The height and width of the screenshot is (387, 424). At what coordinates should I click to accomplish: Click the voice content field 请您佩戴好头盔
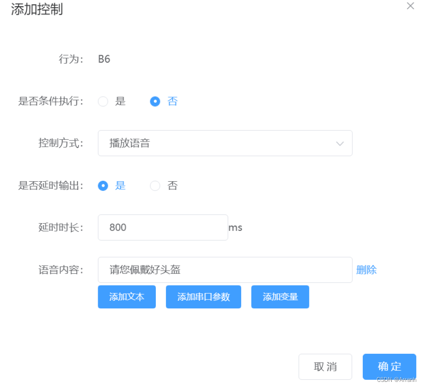[x=225, y=270]
